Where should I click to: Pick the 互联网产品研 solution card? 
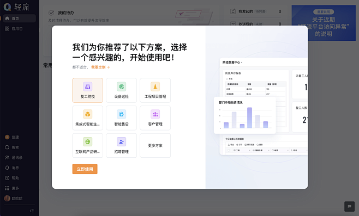click(87, 145)
